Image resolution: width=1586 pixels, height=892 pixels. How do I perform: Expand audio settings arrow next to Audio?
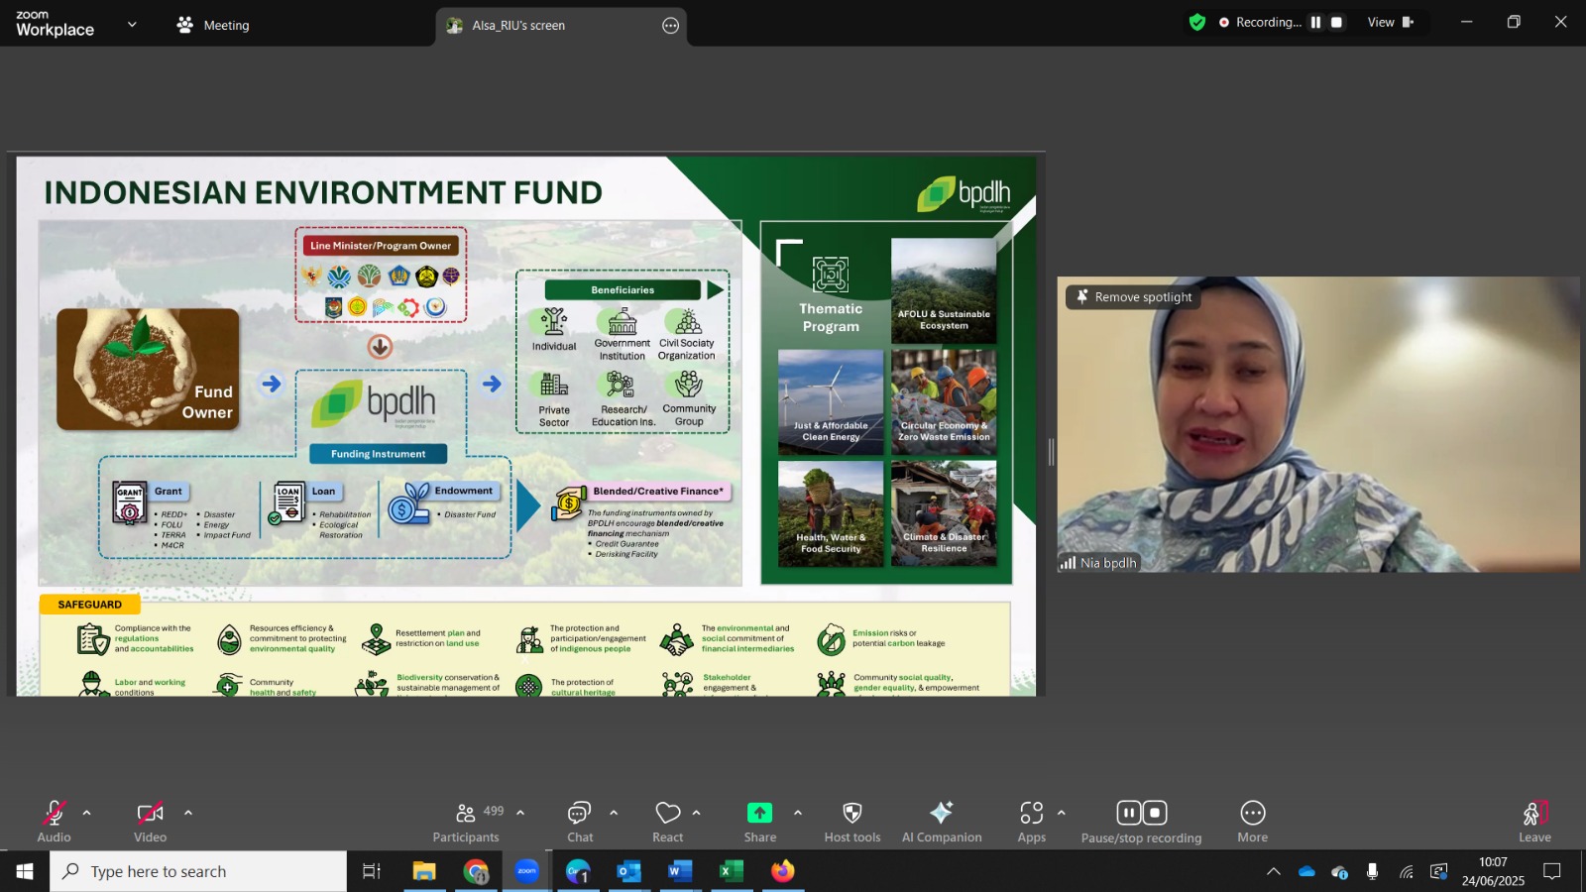point(87,813)
